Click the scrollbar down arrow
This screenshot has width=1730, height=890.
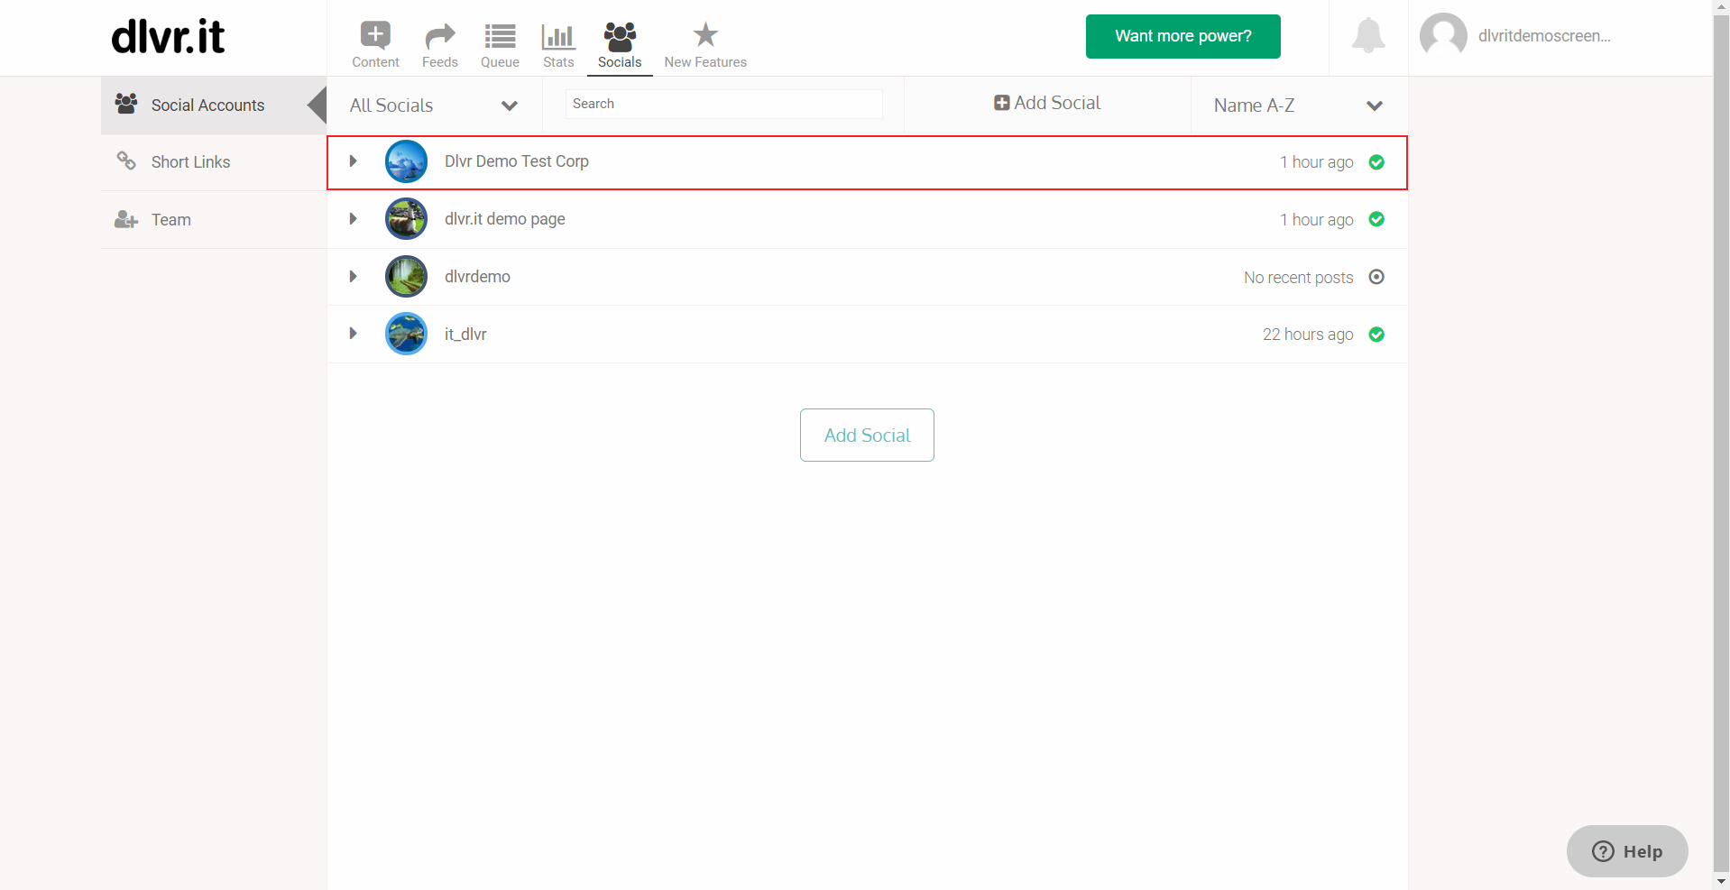(x=1721, y=882)
